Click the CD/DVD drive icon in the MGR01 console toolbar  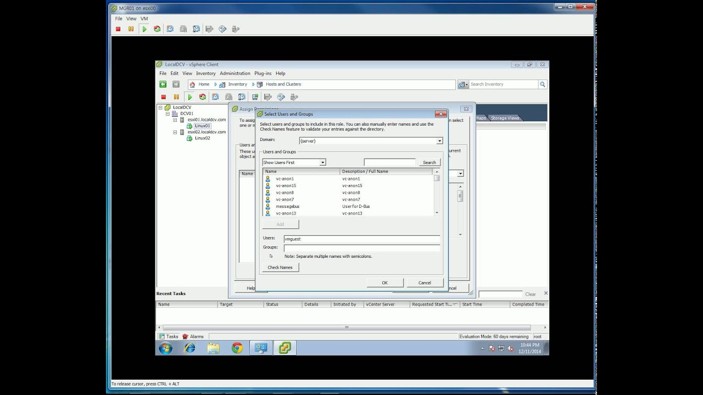(x=222, y=29)
